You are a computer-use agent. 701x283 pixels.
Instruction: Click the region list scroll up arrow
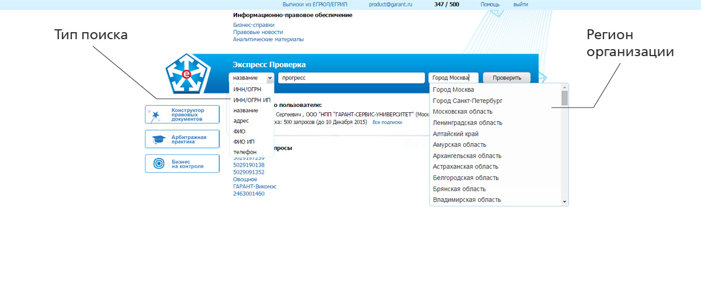564,87
